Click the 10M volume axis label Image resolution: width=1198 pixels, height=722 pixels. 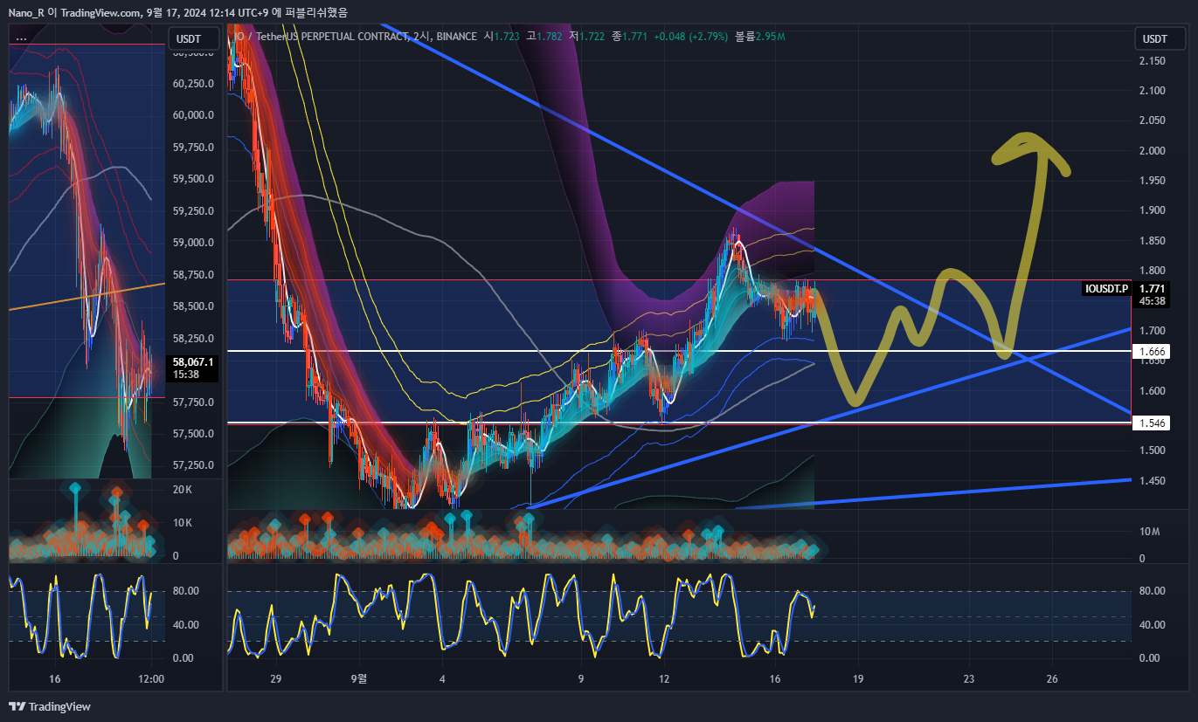(x=1148, y=532)
